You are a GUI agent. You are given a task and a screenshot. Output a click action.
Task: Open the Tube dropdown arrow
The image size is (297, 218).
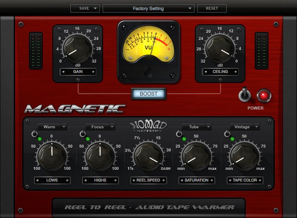click(x=208, y=127)
